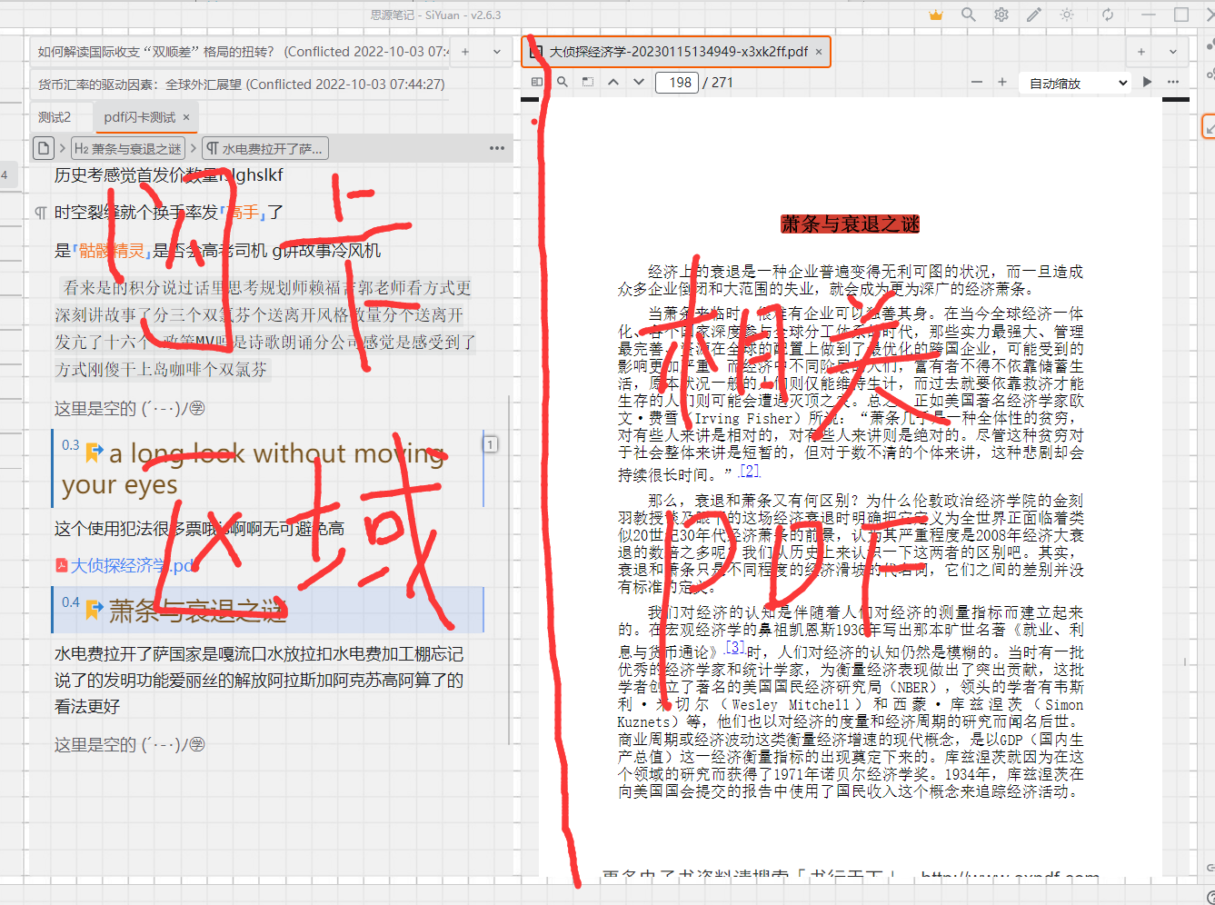
Task: Click the PDF page number field
Action: click(x=677, y=83)
